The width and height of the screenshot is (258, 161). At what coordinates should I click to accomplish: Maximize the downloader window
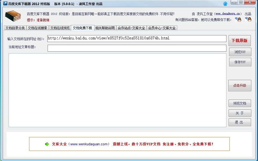pos(241,2)
